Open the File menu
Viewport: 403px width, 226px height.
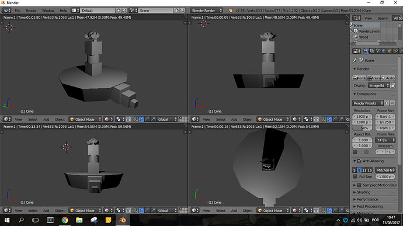point(17,11)
